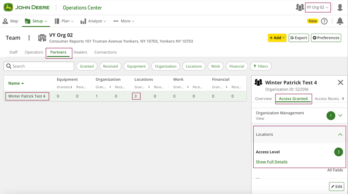Open the user profile icon
Image resolution: width=348 pixels, height=194 pixels.
click(x=340, y=7)
